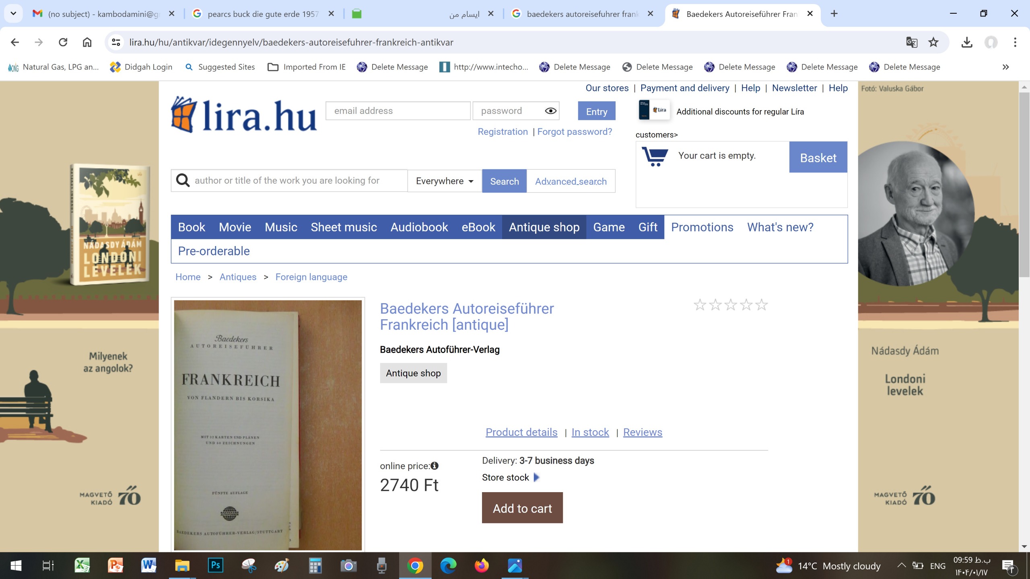Show more bookmarks with the chevron
Screen dimensions: 1030x579
point(1005,67)
